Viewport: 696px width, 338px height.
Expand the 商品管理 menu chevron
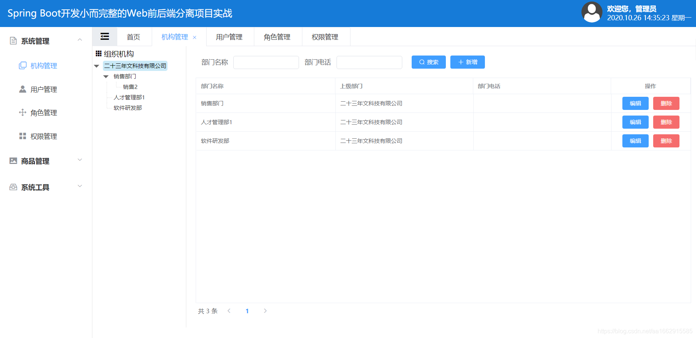pos(80,160)
